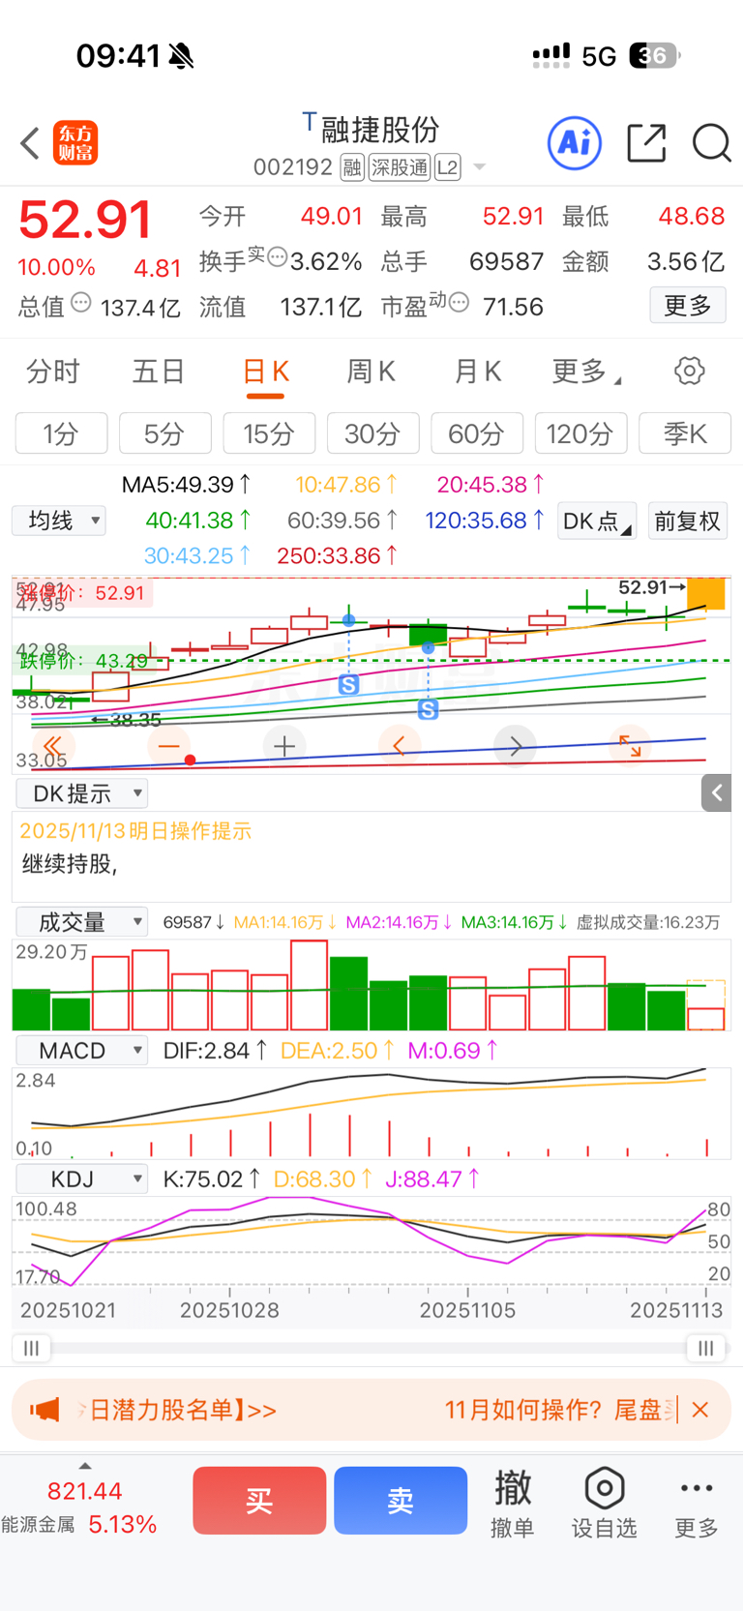This screenshot has height=1611, width=744.
Task: Open the 成交量 indicator dropdown
Action: click(82, 922)
